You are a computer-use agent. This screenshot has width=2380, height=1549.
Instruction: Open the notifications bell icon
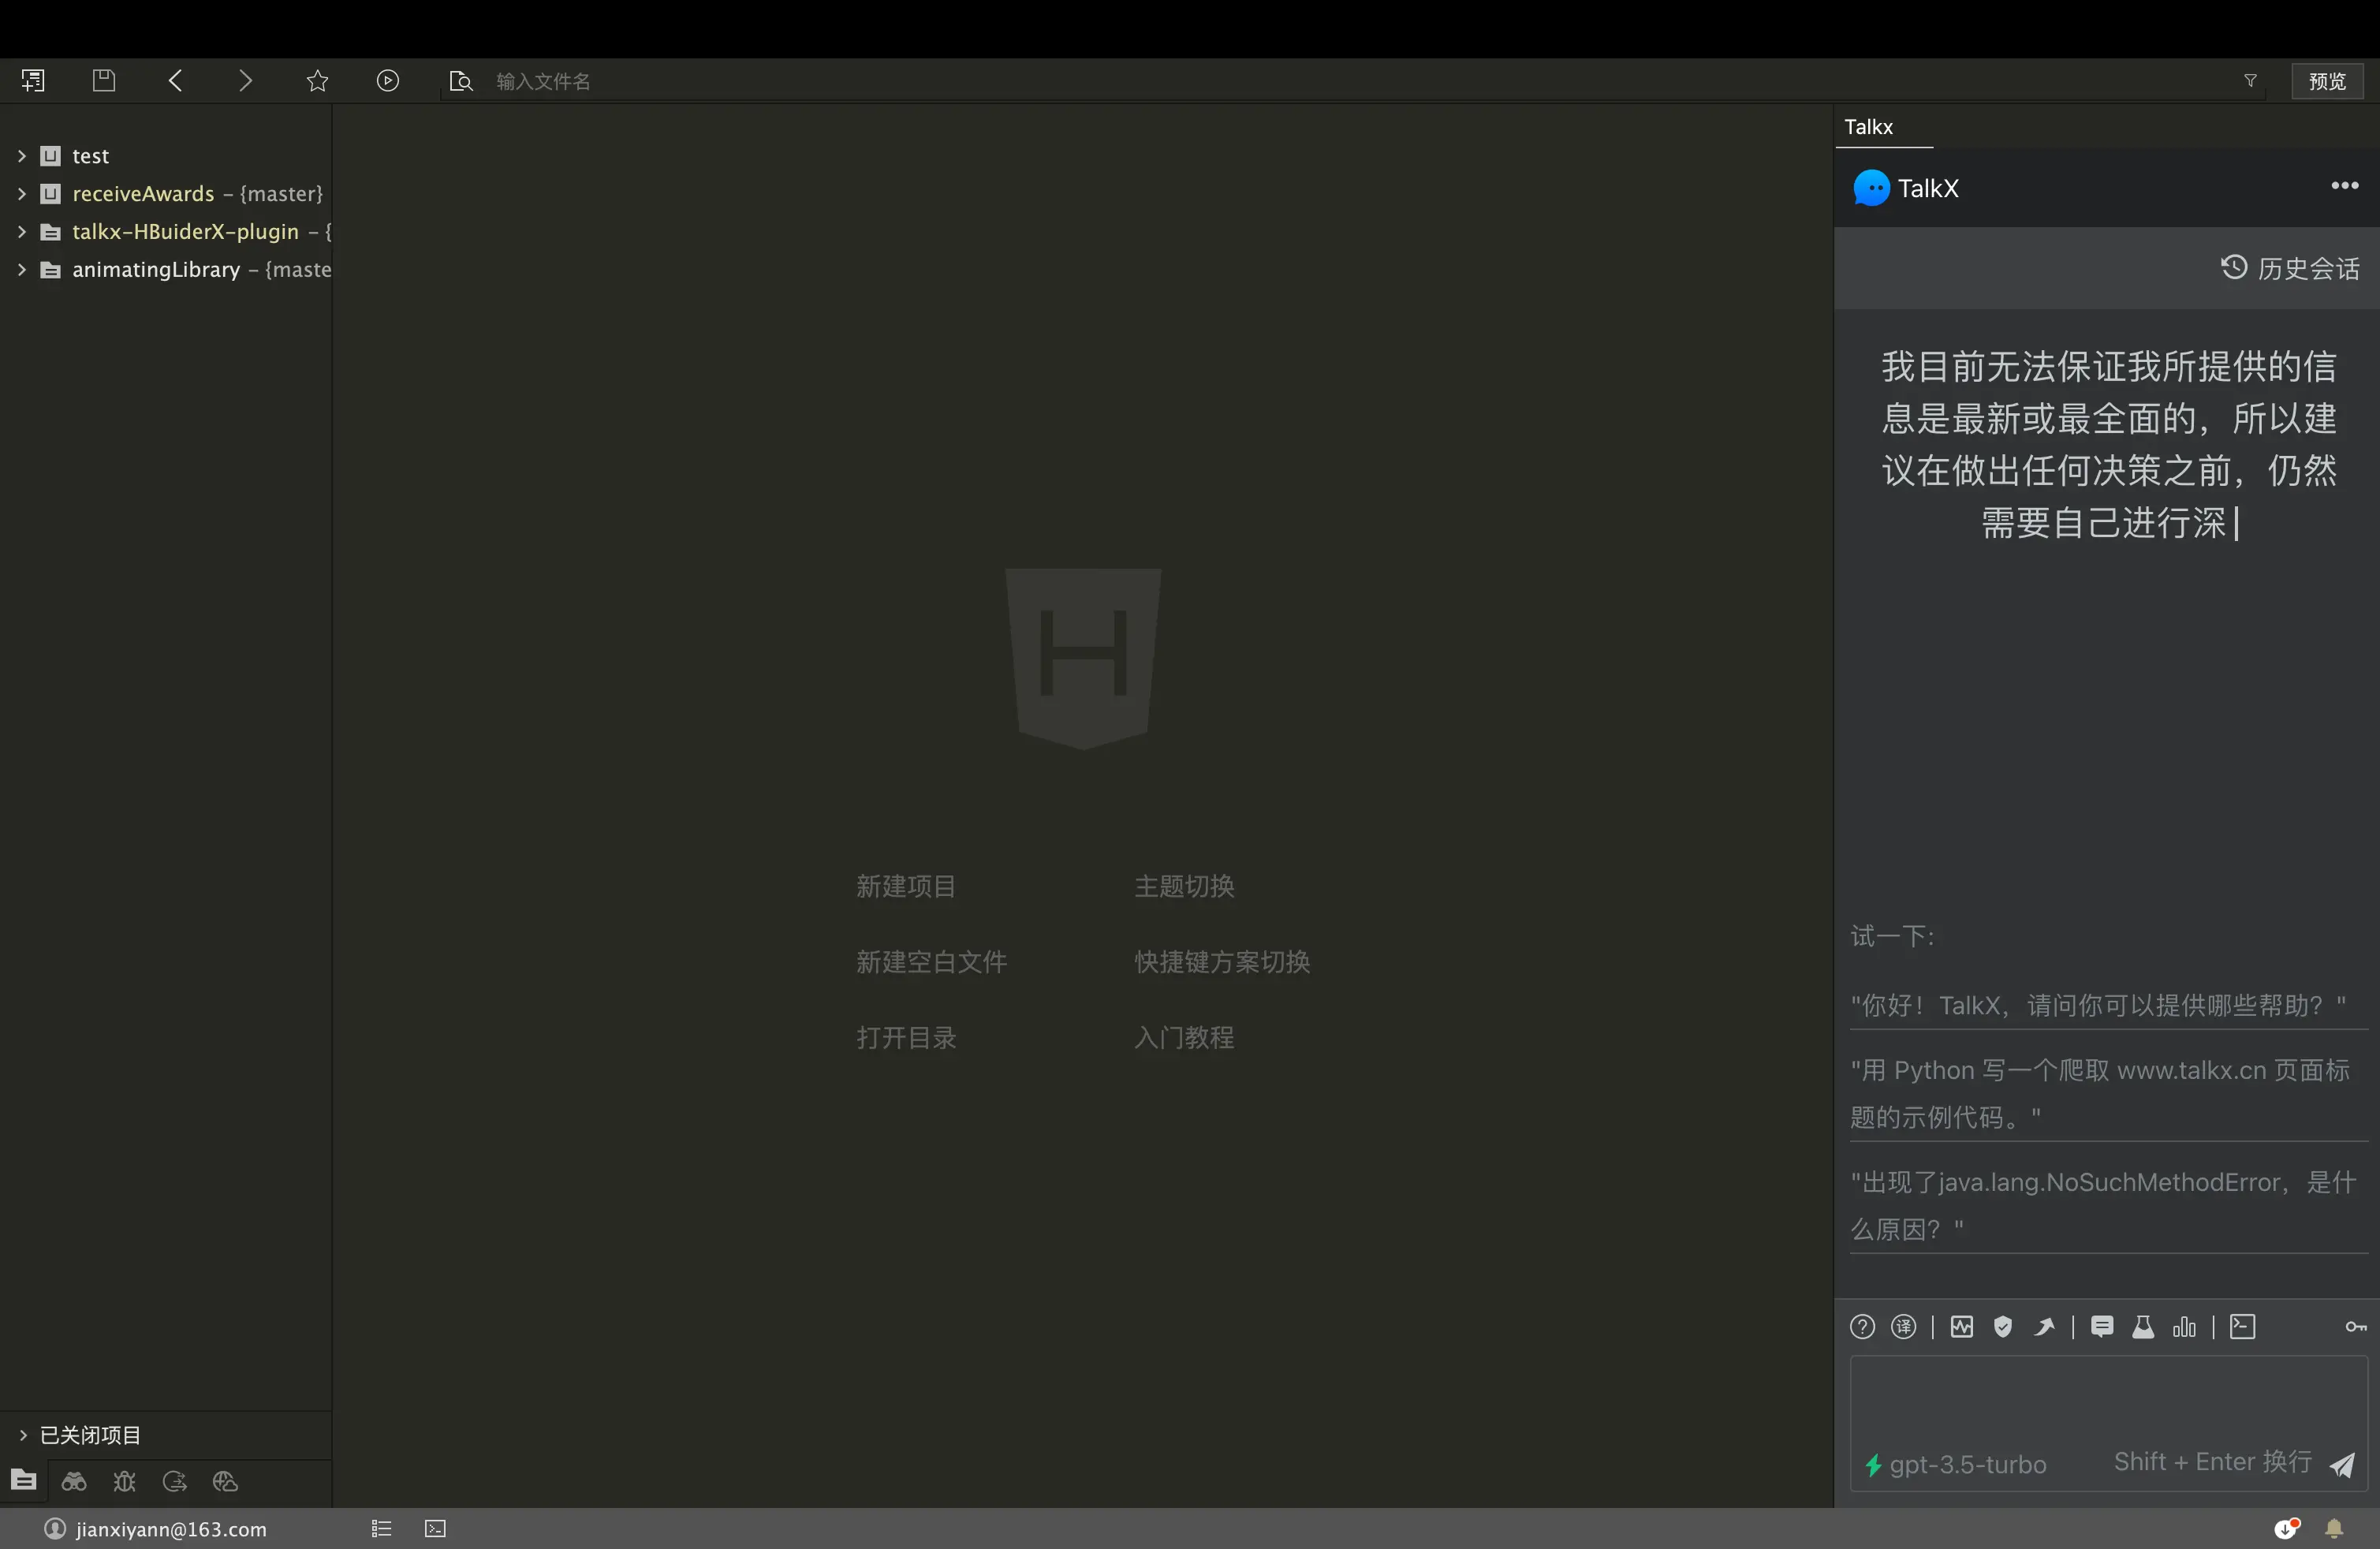click(2334, 1529)
